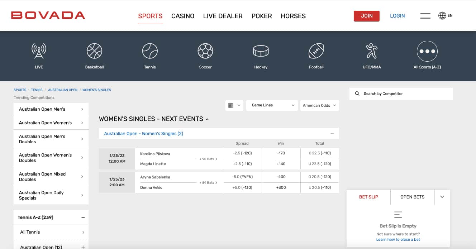Select over 22.5 (-110) total
Screen dimensions: 476x249
320,153
